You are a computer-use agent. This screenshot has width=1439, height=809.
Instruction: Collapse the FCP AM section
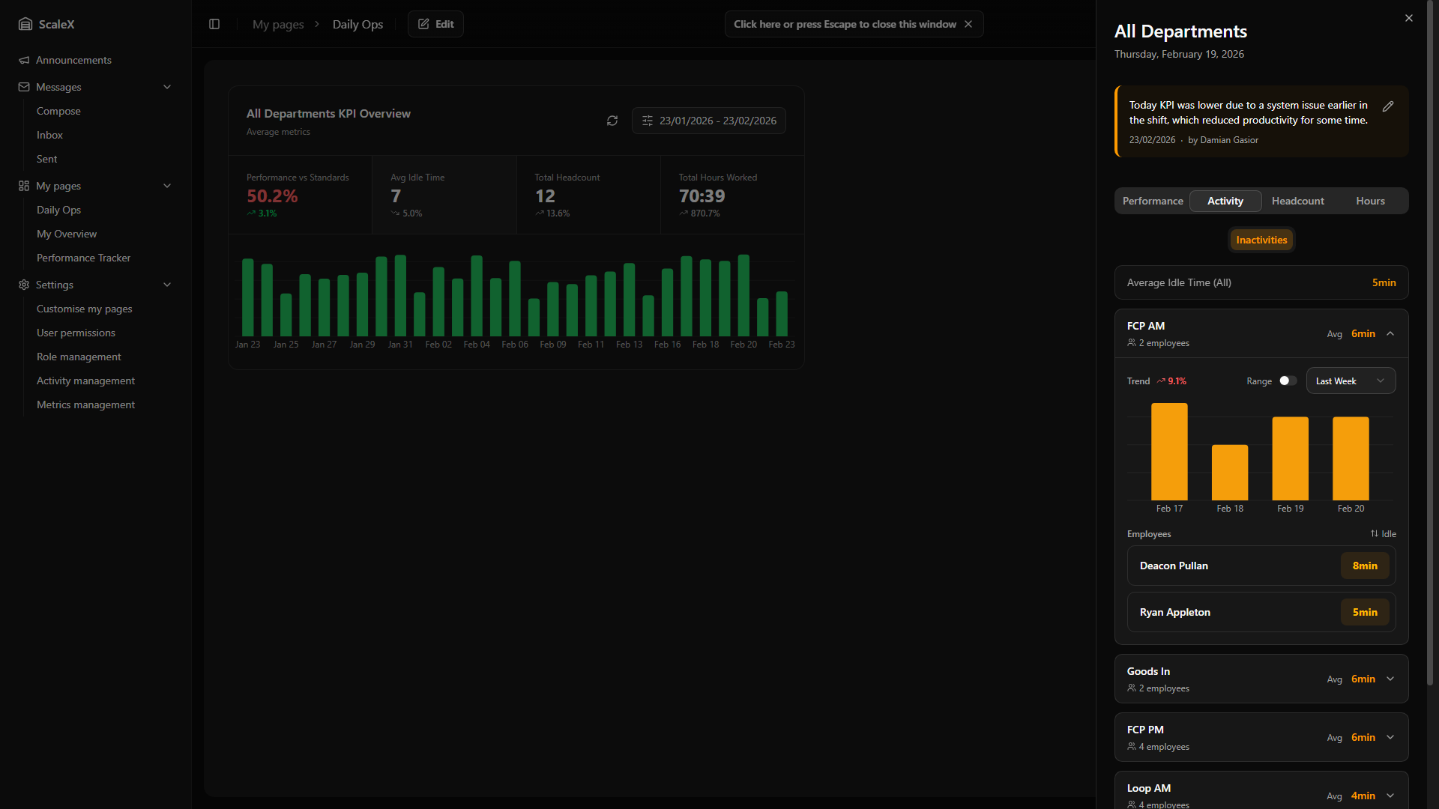(x=1390, y=334)
